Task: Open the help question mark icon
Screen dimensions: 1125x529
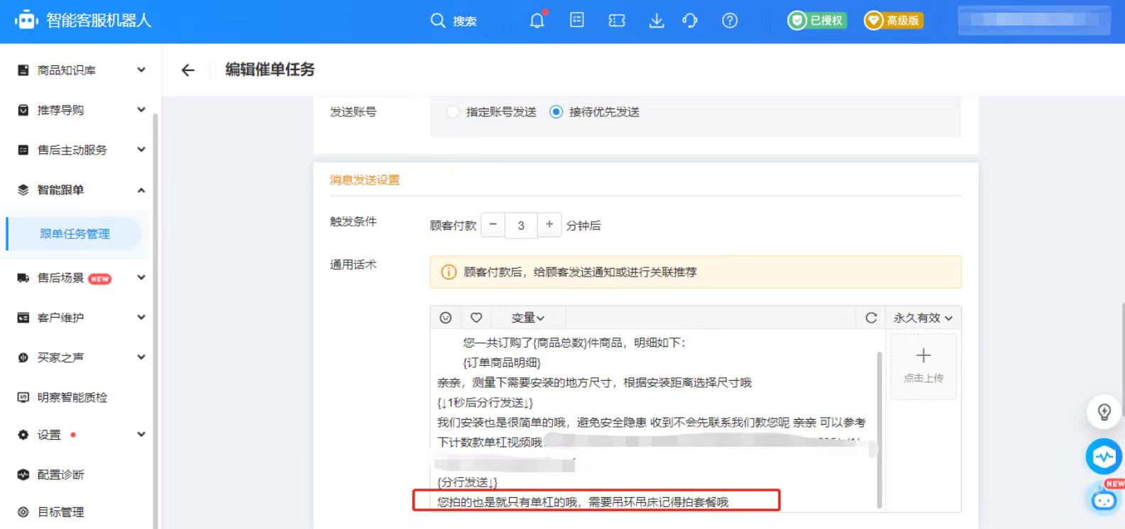Action: point(730,21)
